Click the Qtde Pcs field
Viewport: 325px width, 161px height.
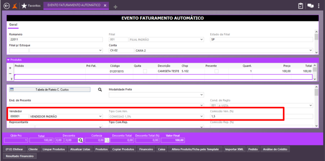(16, 140)
